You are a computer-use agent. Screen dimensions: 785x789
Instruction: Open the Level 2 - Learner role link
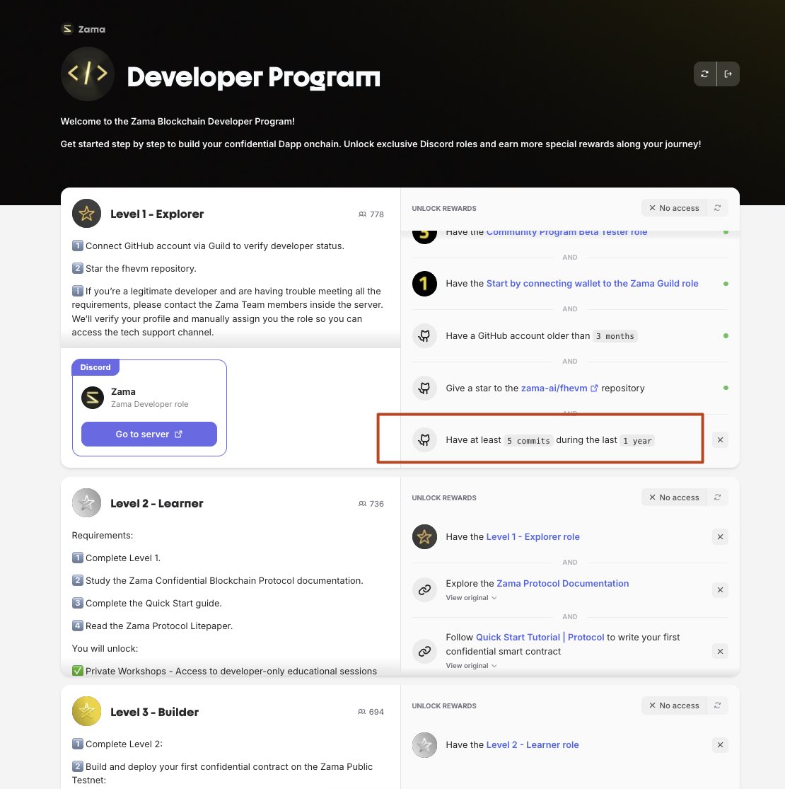[532, 744]
